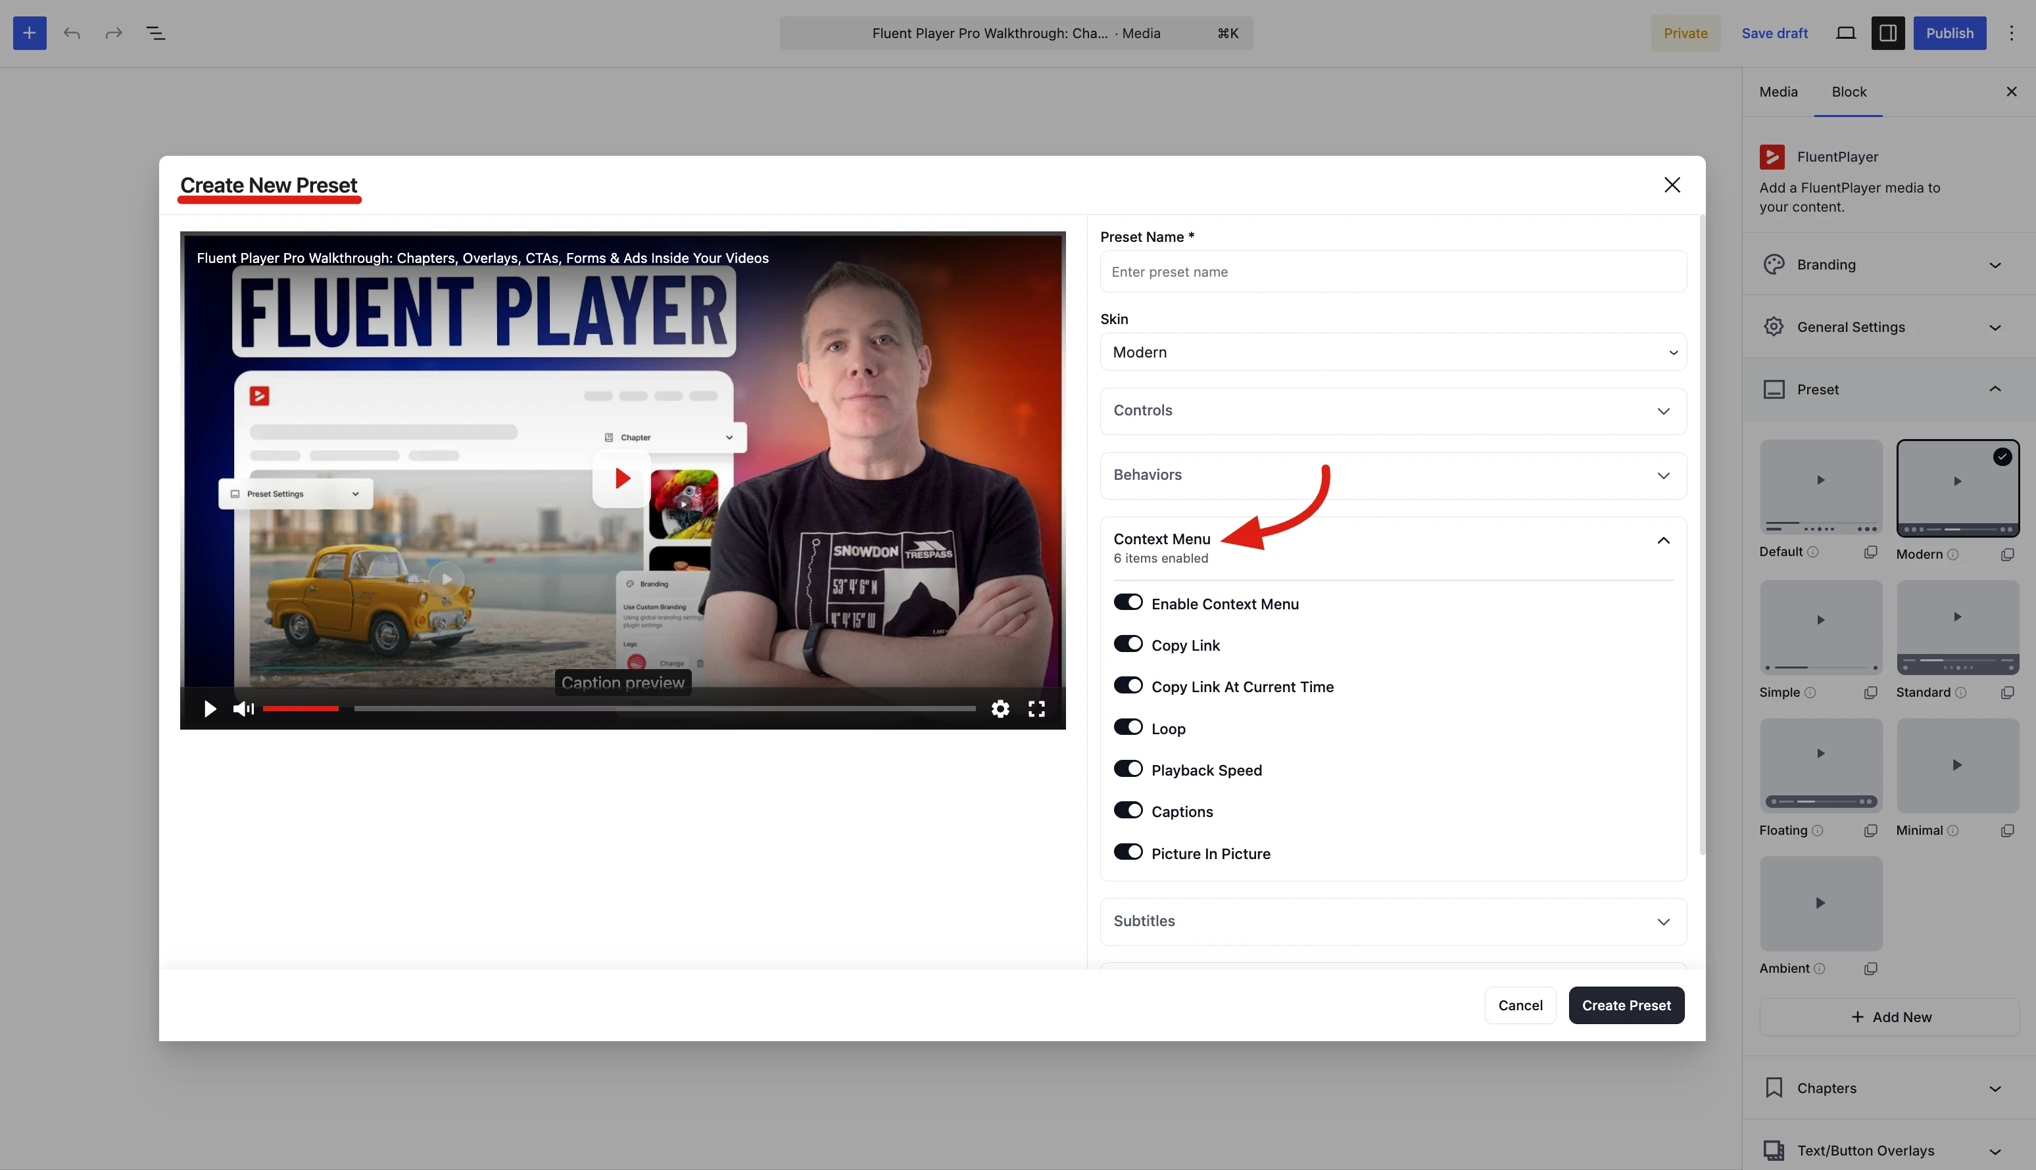Close the Create New Preset dialog
2036x1170 pixels.
coord(1672,185)
